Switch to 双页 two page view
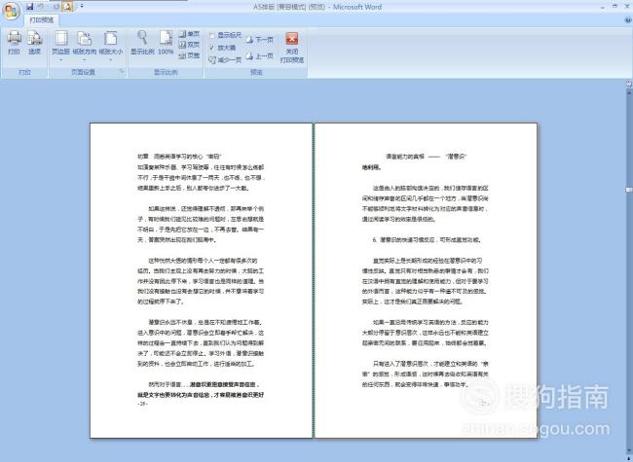 tap(189, 45)
